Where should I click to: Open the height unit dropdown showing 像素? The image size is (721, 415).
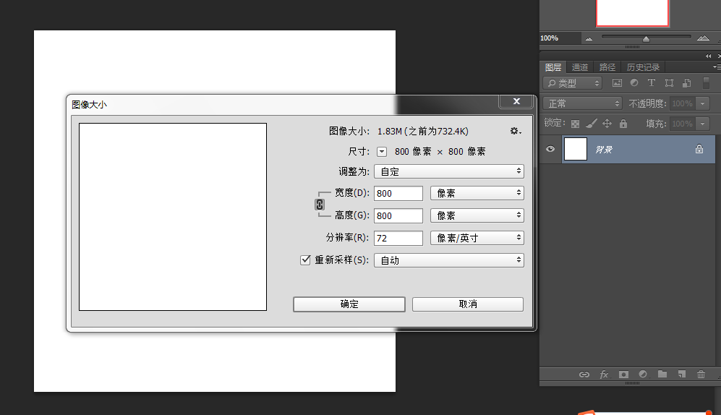477,215
